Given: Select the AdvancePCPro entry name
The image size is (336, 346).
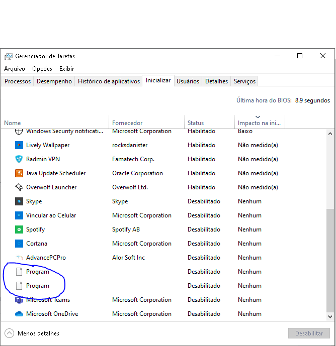Looking at the screenshot, I should pyautogui.click(x=46, y=258).
